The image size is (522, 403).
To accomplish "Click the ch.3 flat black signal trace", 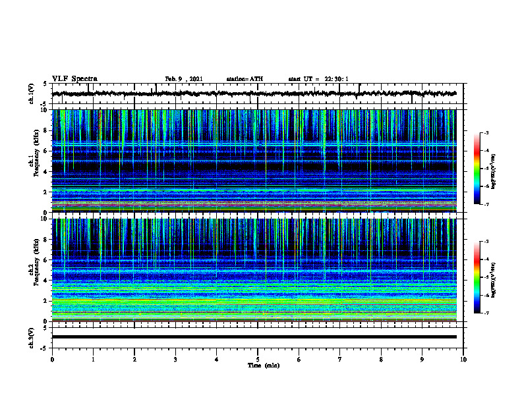I will click(x=254, y=337).
